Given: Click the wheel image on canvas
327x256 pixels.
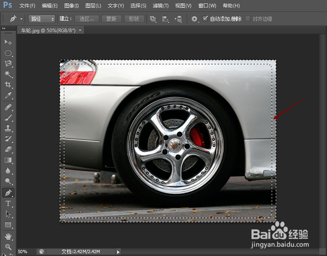Looking at the screenshot, I should point(168,141).
